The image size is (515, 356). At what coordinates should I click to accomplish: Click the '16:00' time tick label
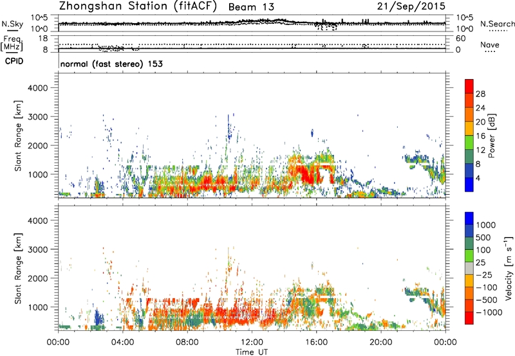[316, 343]
